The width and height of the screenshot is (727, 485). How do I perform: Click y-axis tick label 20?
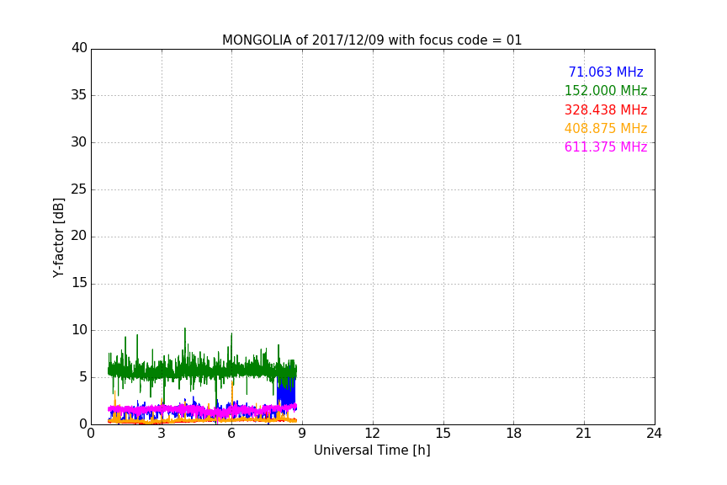[x=79, y=237]
